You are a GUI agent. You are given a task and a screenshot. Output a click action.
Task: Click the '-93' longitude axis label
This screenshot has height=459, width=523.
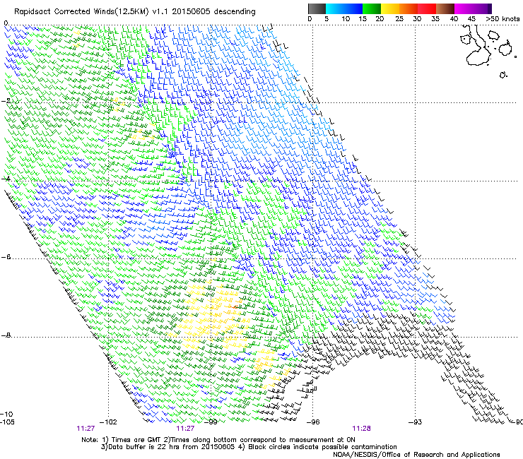point(415,422)
